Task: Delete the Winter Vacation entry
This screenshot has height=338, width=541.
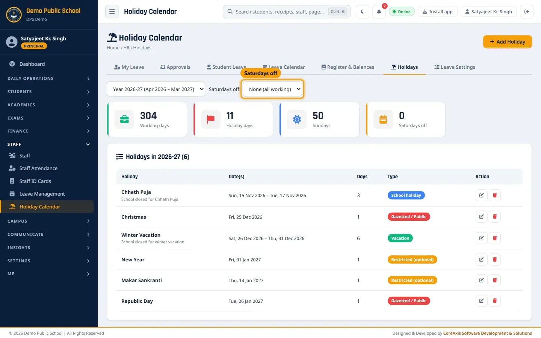Action: (495, 238)
